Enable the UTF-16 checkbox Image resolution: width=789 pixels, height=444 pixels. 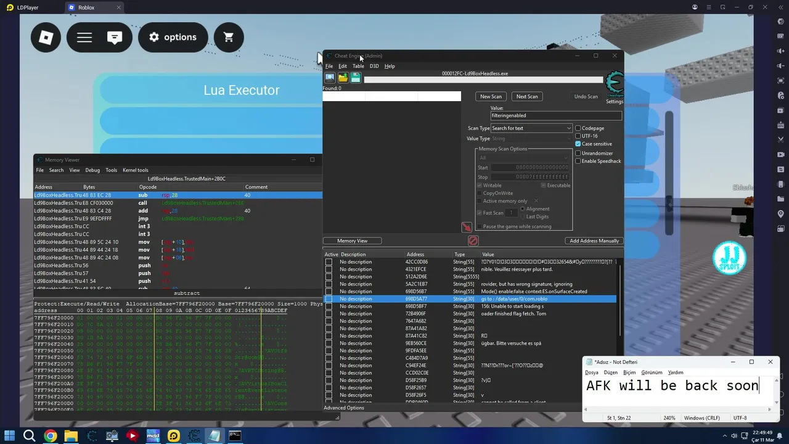(x=578, y=136)
